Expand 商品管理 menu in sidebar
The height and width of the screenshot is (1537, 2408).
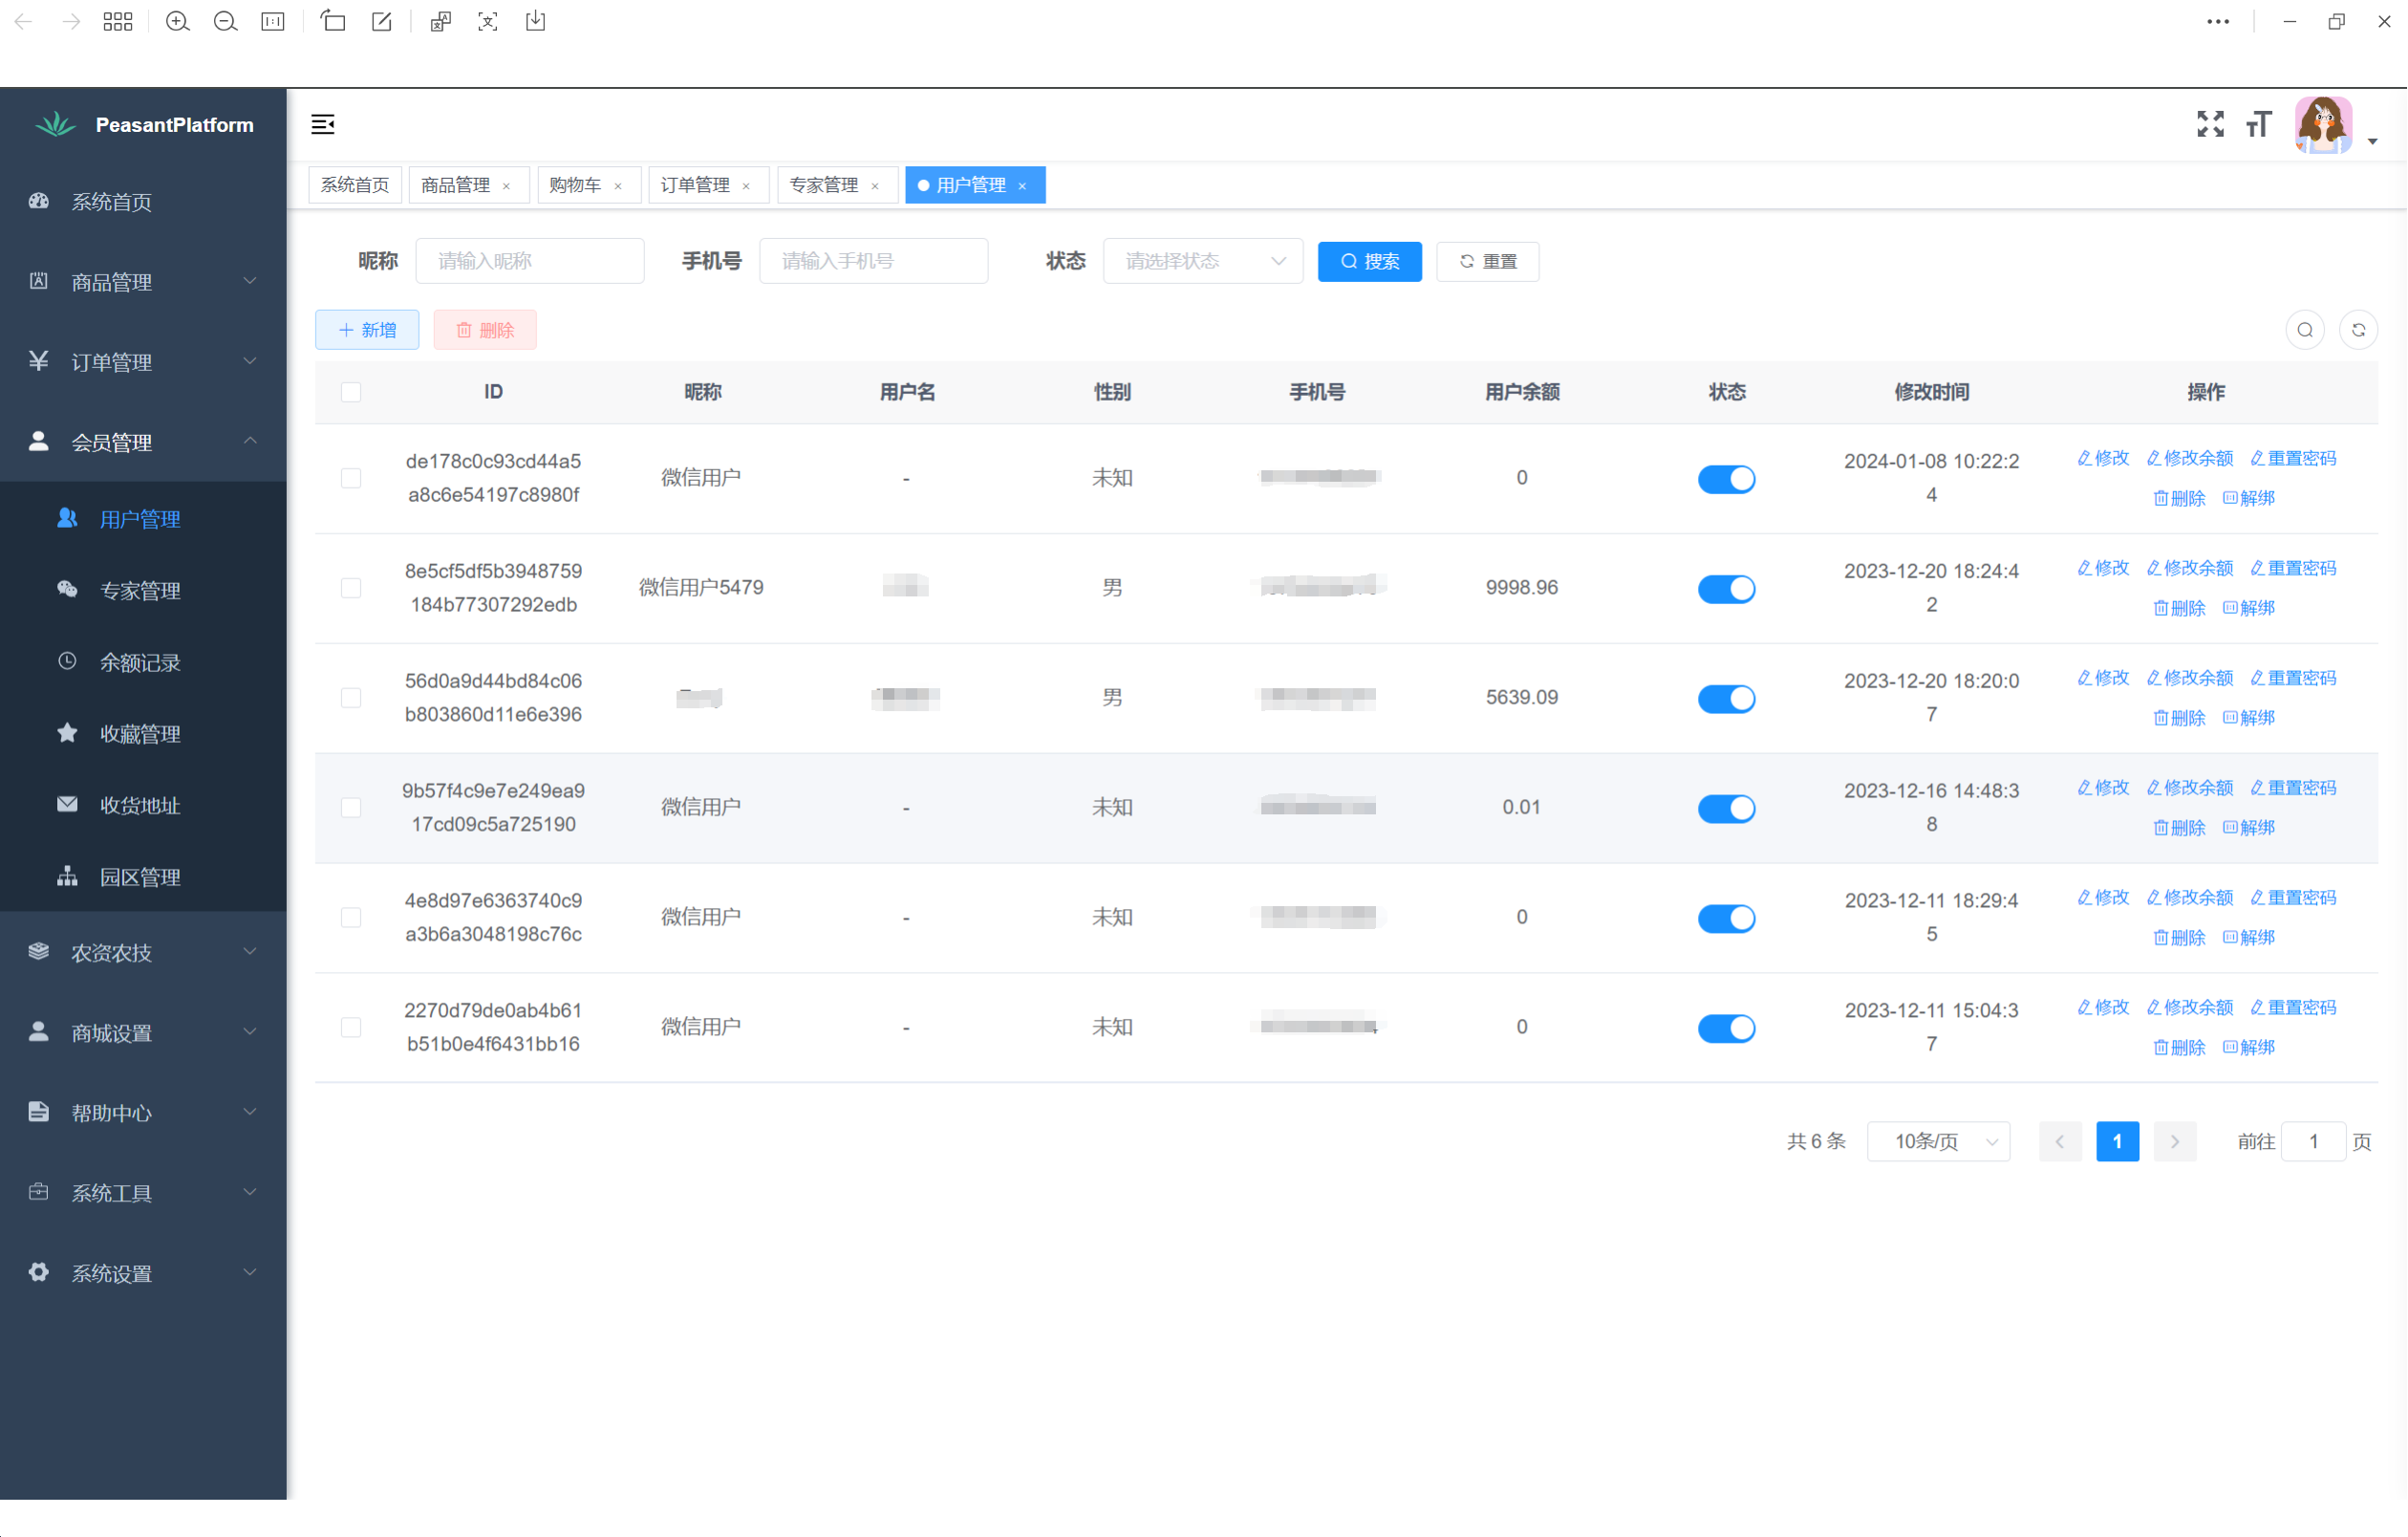point(143,282)
